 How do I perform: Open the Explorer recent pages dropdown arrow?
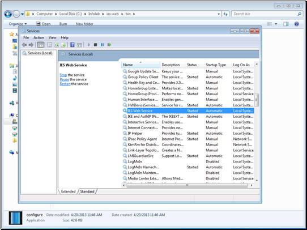pyautogui.click(x=22, y=14)
